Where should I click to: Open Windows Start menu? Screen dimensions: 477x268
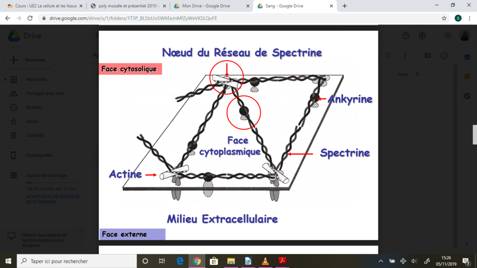point(8,261)
